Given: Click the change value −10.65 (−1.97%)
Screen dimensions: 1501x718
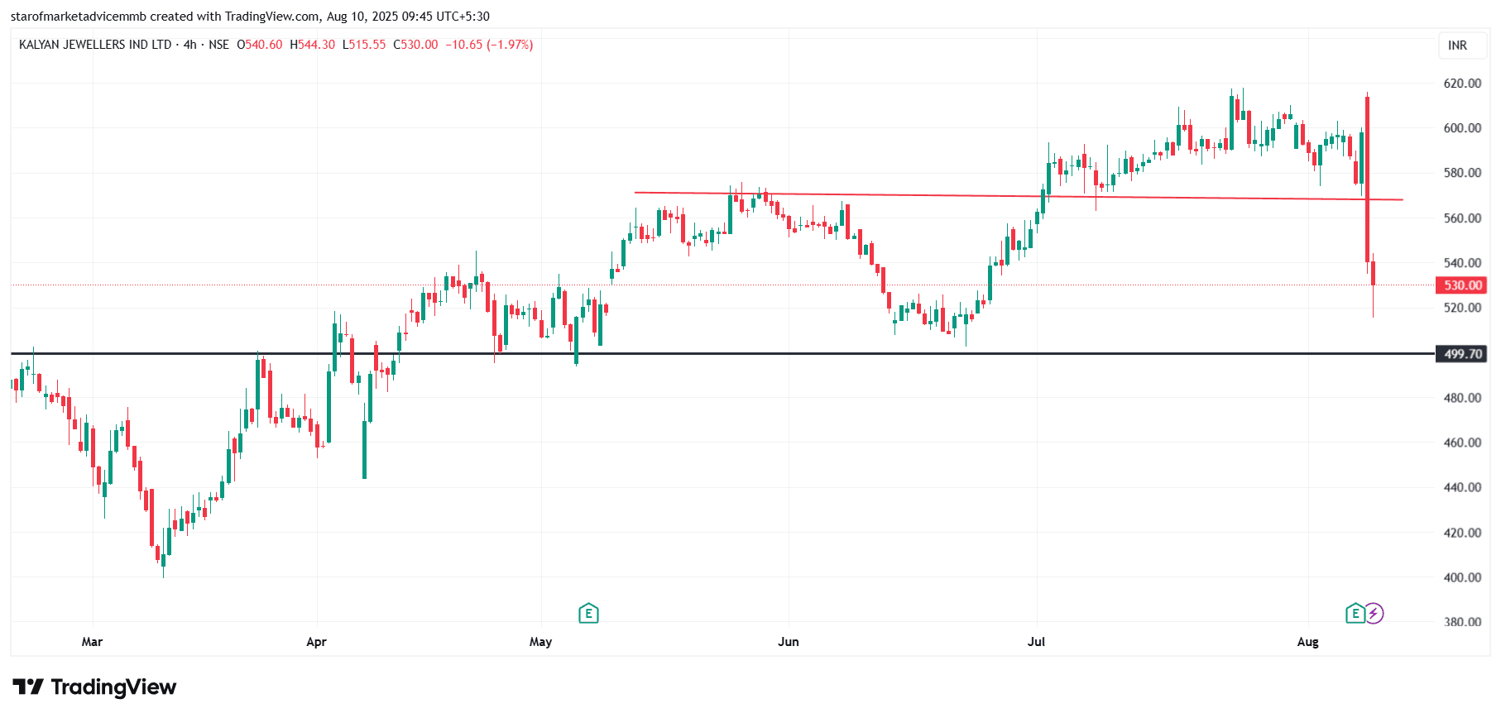Looking at the screenshot, I should 489,45.
